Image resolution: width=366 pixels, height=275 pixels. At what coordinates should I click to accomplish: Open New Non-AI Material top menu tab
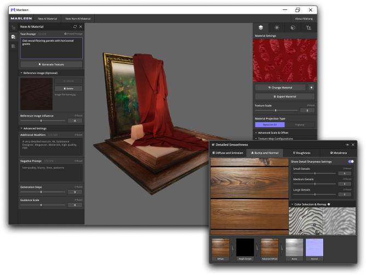click(78, 19)
